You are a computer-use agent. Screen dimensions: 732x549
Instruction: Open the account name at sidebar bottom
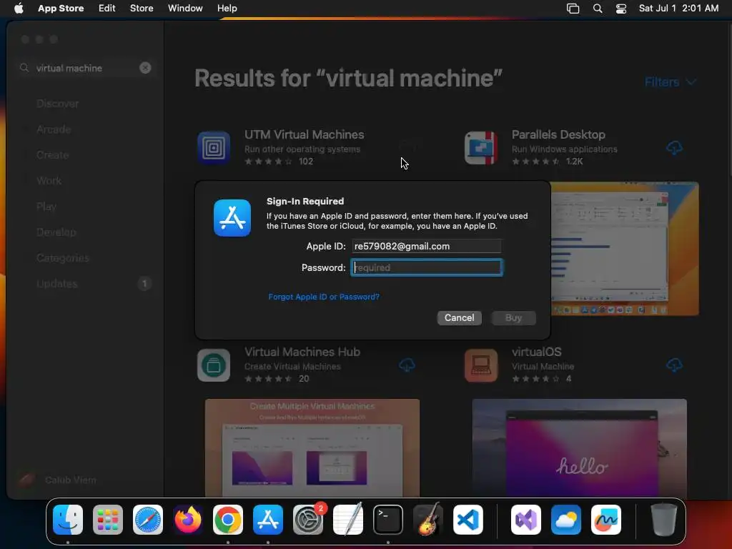pos(71,480)
